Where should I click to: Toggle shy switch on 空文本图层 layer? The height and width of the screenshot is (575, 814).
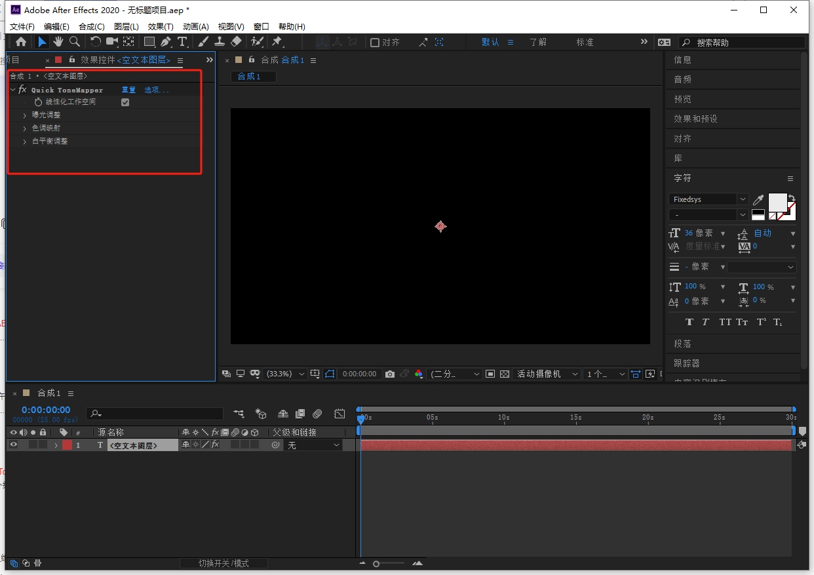pos(185,445)
